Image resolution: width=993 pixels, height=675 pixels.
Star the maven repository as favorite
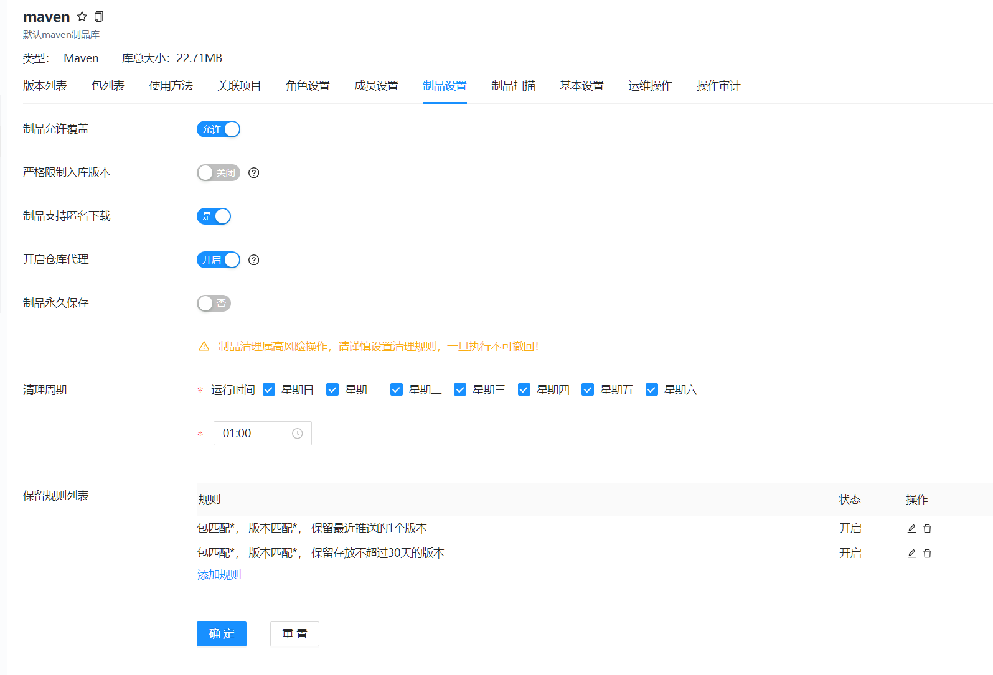[x=82, y=16]
